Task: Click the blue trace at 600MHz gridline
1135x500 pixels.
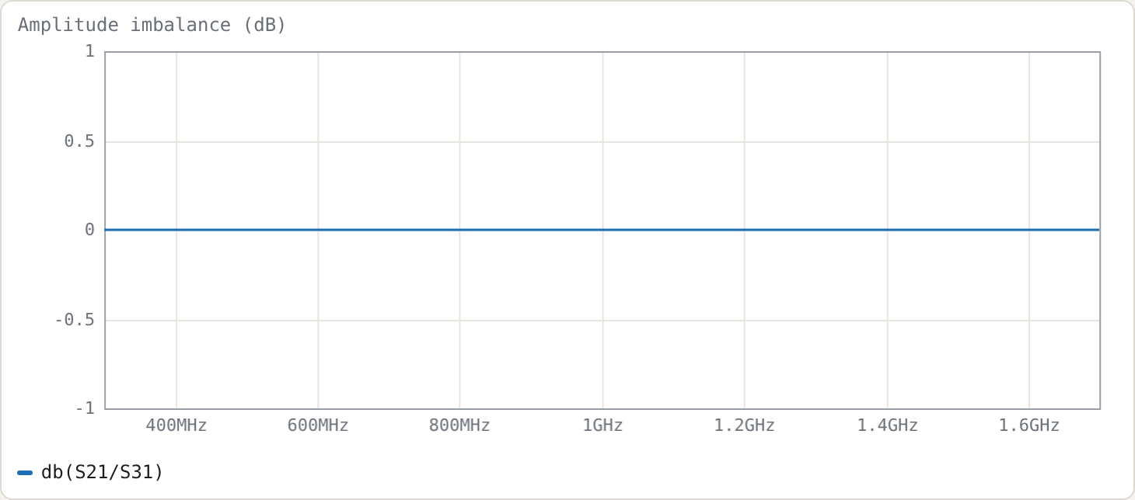Action: click(x=318, y=230)
